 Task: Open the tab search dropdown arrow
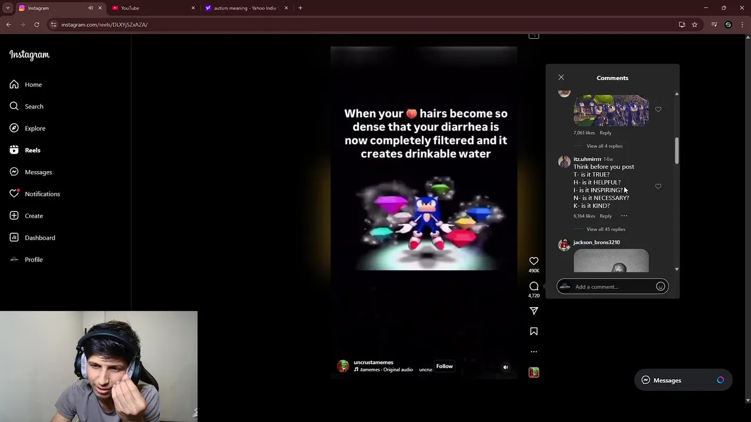pyautogui.click(x=8, y=8)
